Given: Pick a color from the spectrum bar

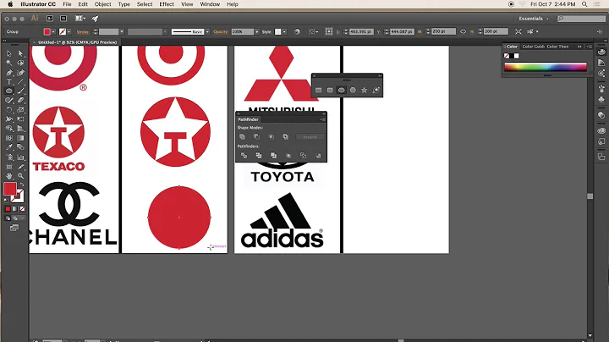Looking at the screenshot, I should tap(546, 67).
